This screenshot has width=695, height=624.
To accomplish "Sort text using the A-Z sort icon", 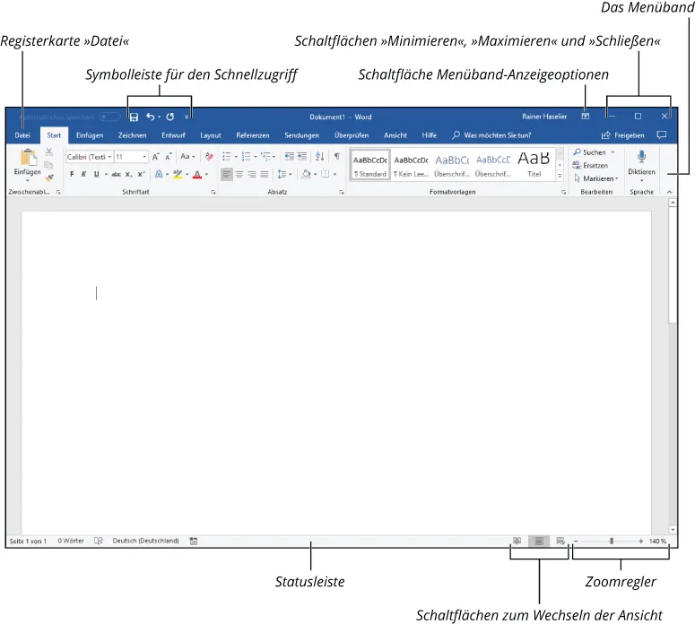I will coord(320,156).
